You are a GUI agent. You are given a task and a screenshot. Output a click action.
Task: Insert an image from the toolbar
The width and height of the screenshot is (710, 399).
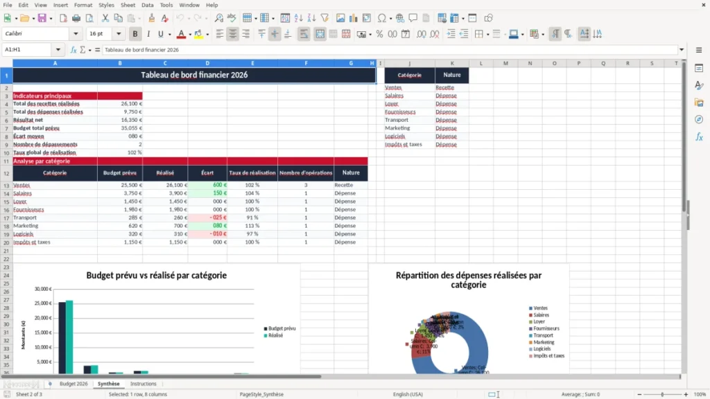coord(340,18)
